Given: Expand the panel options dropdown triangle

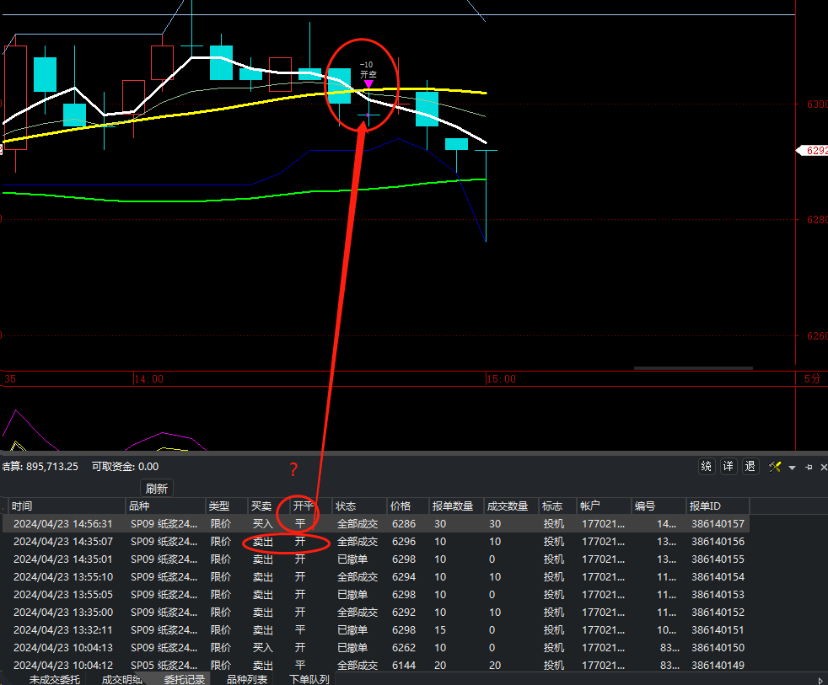Looking at the screenshot, I should coord(792,468).
